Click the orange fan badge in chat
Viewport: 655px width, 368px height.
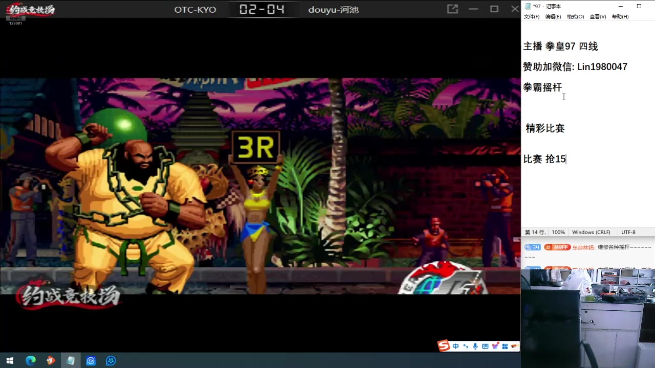[x=557, y=247]
